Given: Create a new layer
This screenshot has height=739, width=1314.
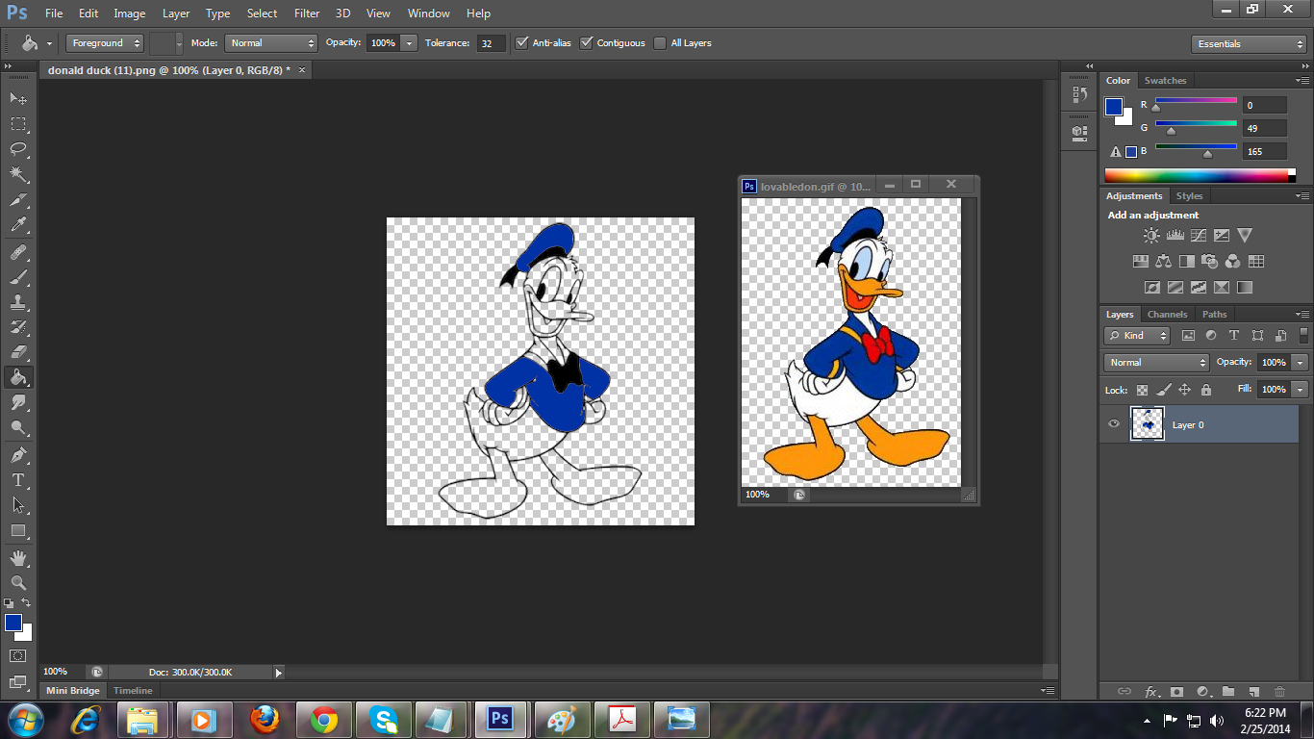Looking at the screenshot, I should [x=1253, y=691].
